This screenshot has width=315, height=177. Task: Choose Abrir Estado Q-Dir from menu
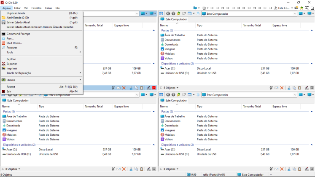42,18
